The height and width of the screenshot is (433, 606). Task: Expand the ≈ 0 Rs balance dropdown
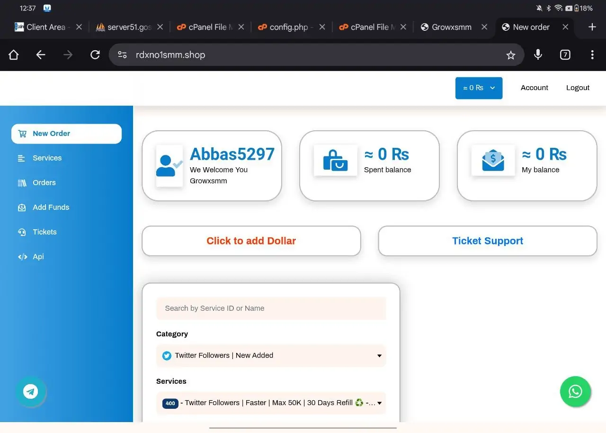point(479,88)
